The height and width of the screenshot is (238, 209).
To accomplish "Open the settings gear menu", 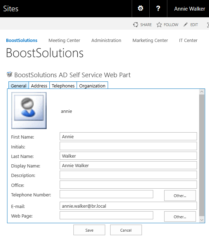I will [x=141, y=8].
